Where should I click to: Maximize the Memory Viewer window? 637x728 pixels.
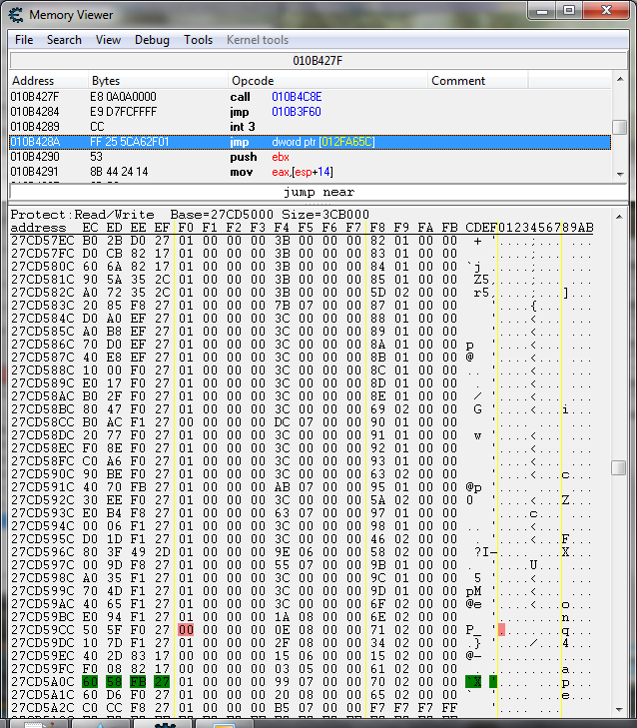[x=569, y=11]
